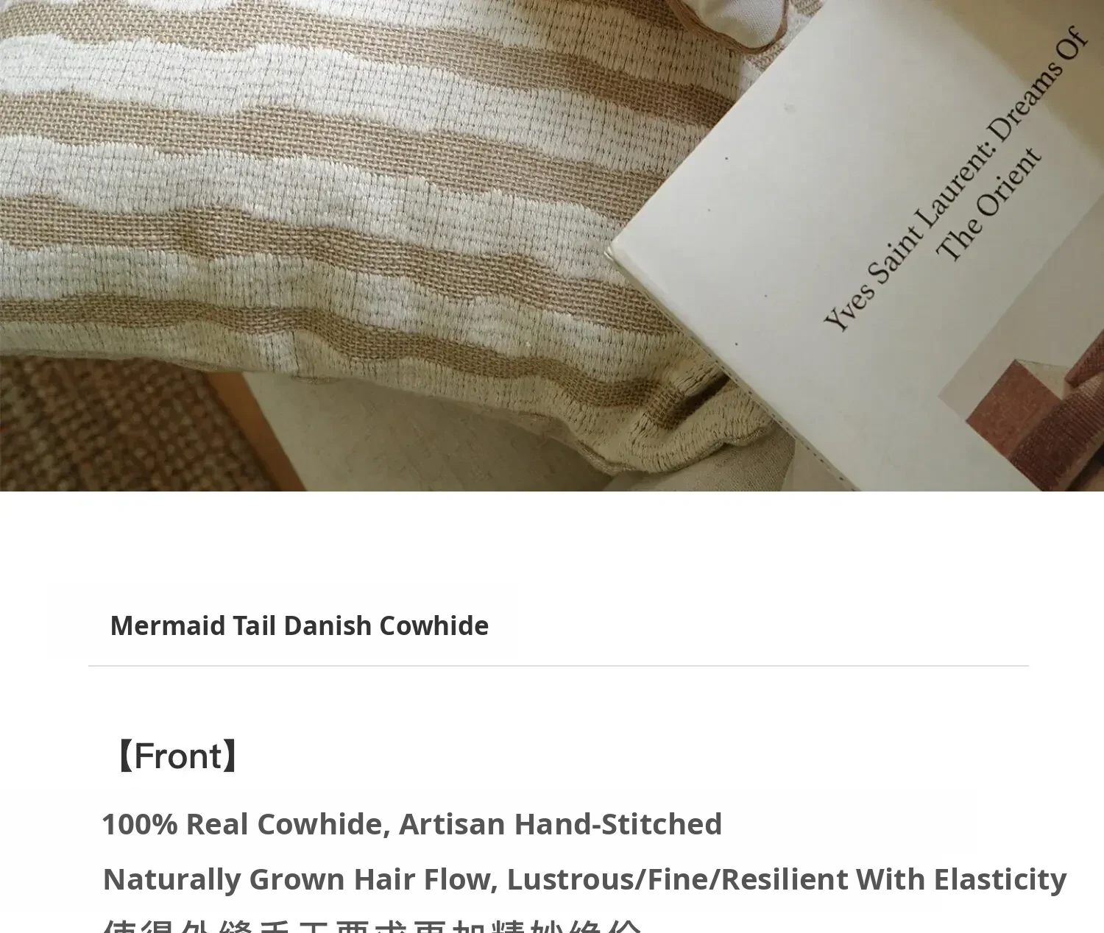Viewport: 1104px width, 933px height.
Task: Click the 'Artisan Hand-Stitched' phrase
Action: (560, 824)
